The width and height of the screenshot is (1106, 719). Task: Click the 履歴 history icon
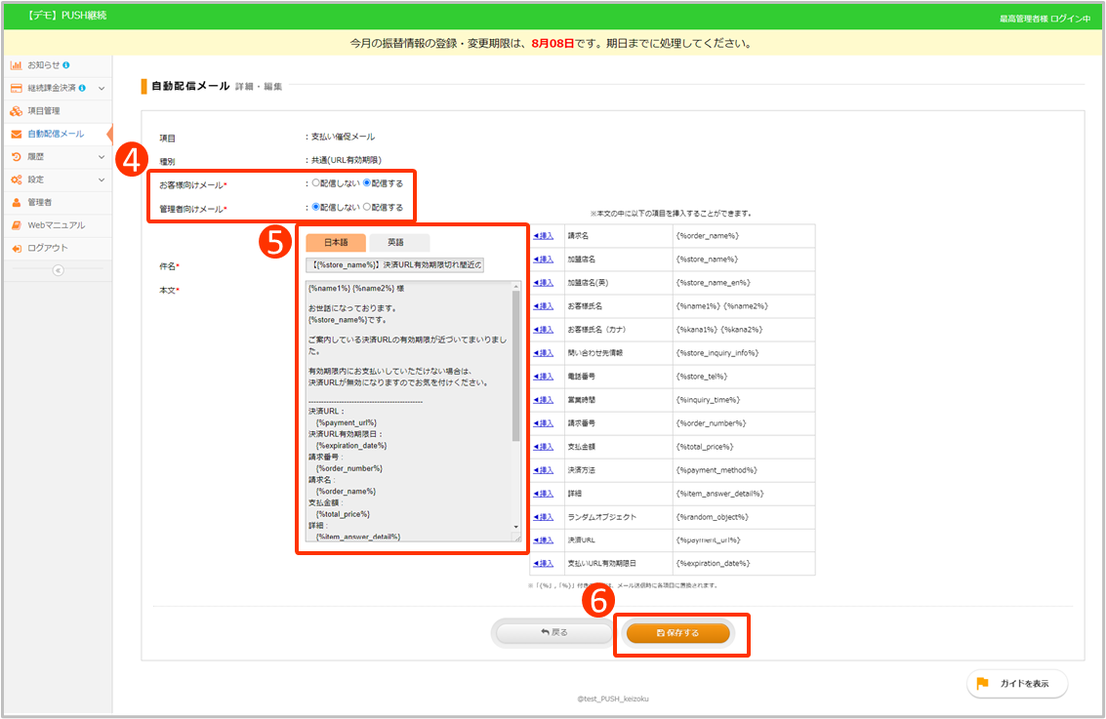[16, 156]
